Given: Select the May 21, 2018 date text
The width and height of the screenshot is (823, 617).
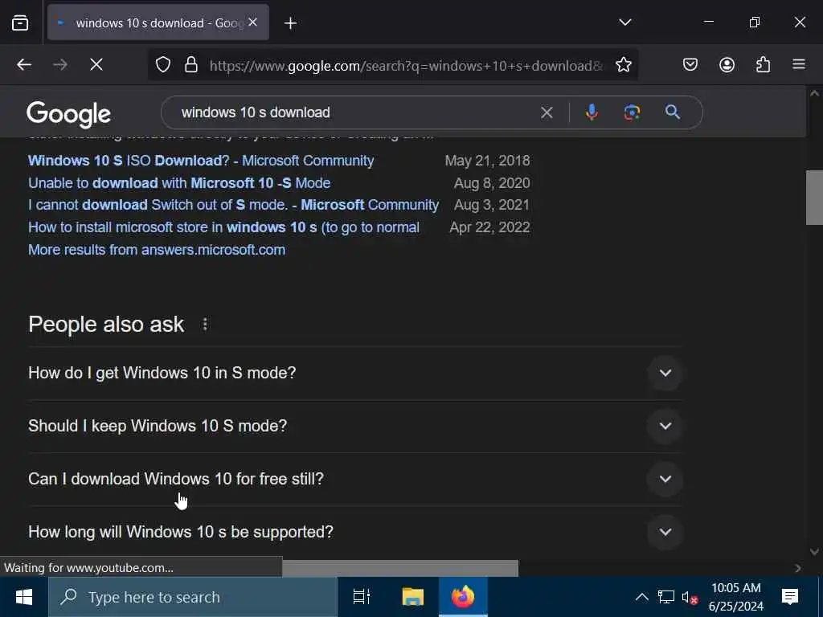Looking at the screenshot, I should coord(487,161).
